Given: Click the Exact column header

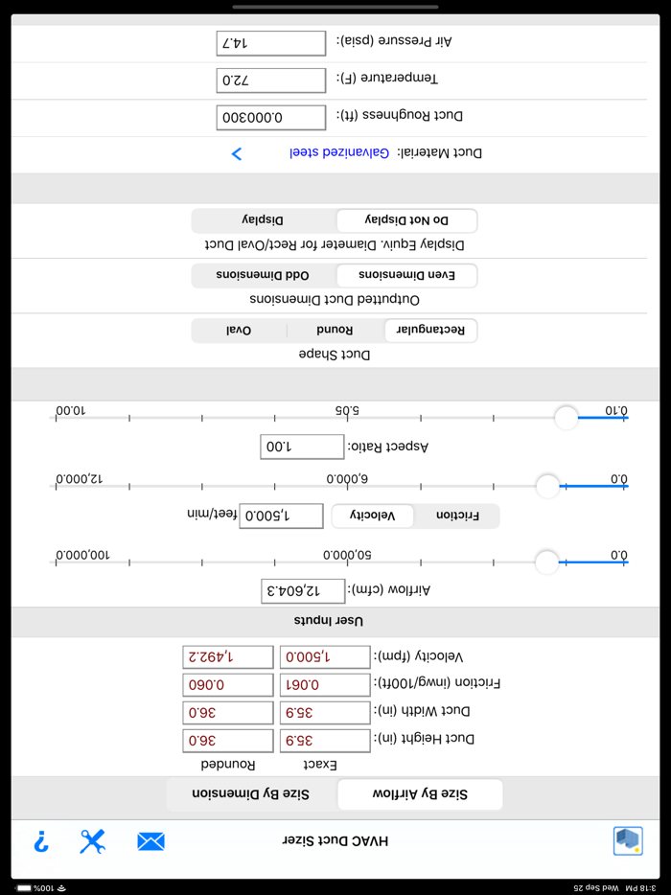Looking at the screenshot, I should [x=320, y=765].
